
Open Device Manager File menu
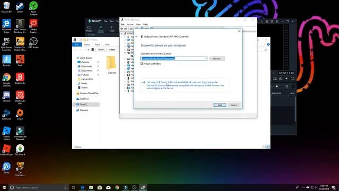click(x=123, y=24)
